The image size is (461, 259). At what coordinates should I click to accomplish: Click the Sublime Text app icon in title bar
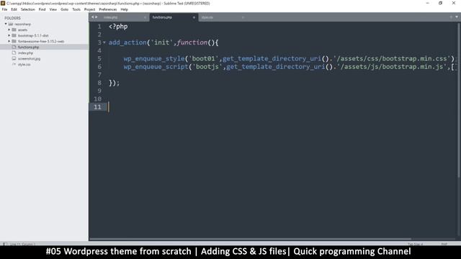[3, 3]
